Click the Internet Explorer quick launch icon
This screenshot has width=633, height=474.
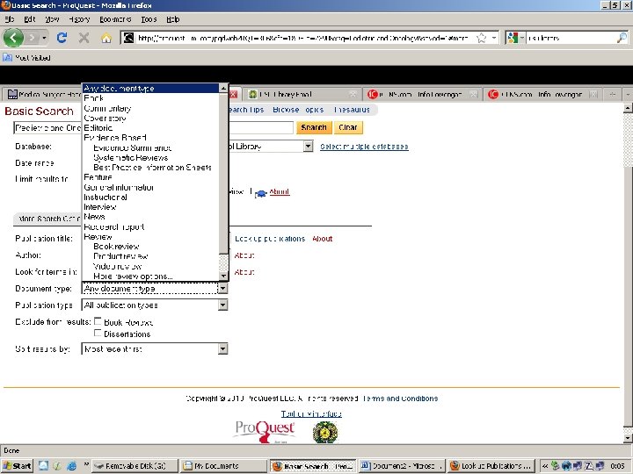(71, 466)
